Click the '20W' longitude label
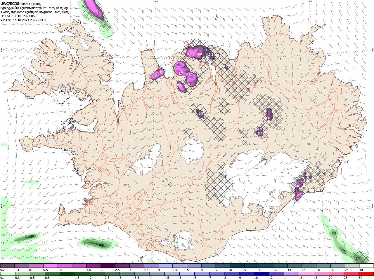The width and height of the screenshot is (374, 280). click(156, 1)
